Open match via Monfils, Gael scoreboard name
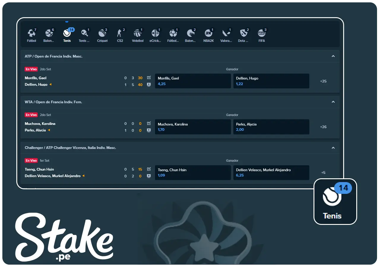Screen dimensions: 380x267 pyautogui.click(x=36, y=78)
